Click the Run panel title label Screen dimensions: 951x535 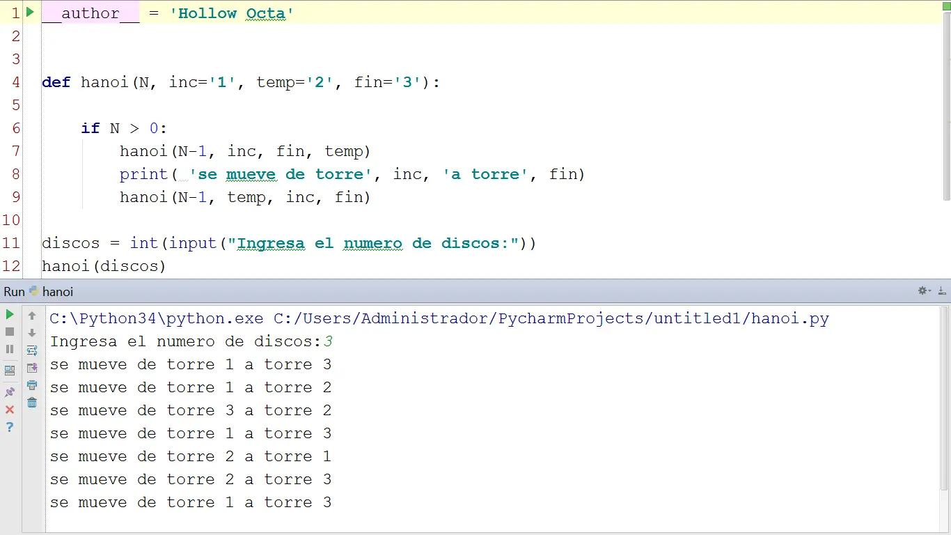point(14,292)
